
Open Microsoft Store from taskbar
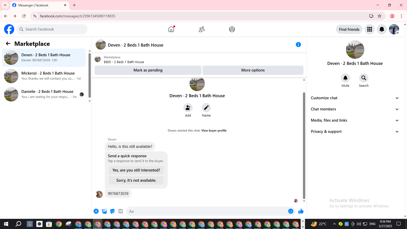pos(49,224)
